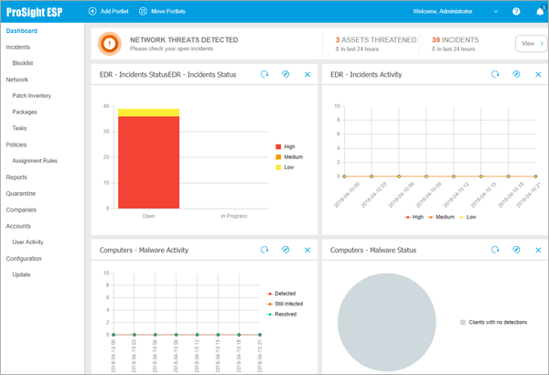
Task: Edit the EDR Incidents Status portlet
Action: pos(285,74)
